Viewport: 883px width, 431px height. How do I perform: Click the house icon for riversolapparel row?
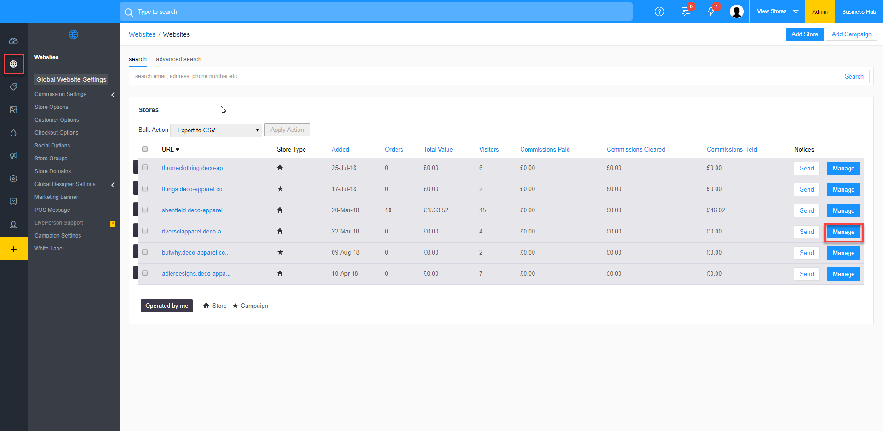(280, 231)
